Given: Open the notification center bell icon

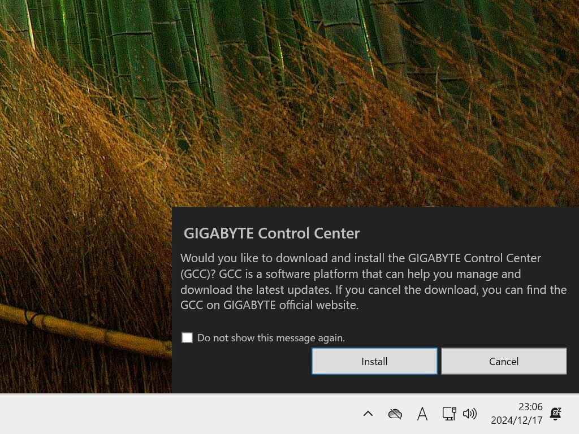Looking at the screenshot, I should click(555, 414).
